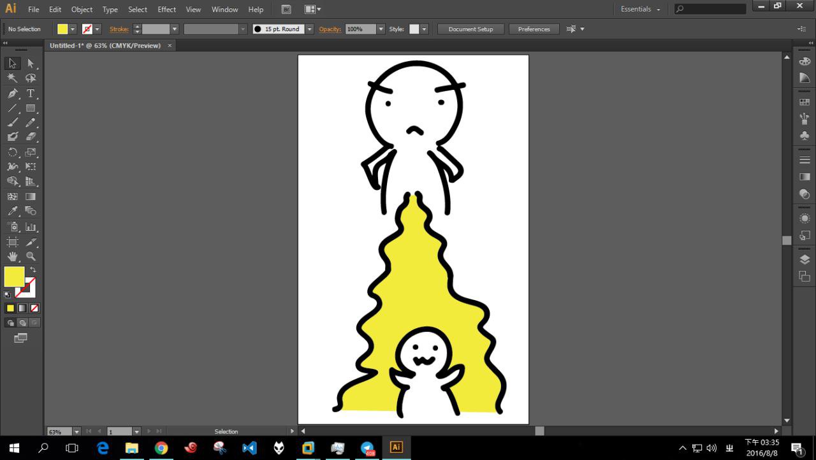Viewport: 816px width, 460px height.
Task: Set paint mode to None
Action: click(x=34, y=308)
